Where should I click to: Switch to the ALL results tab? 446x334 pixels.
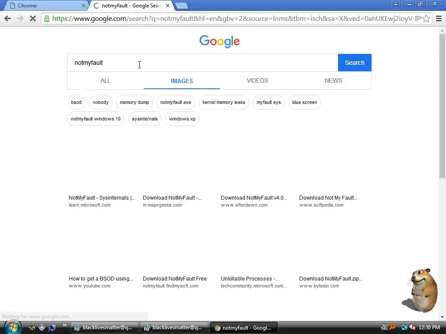click(x=105, y=80)
